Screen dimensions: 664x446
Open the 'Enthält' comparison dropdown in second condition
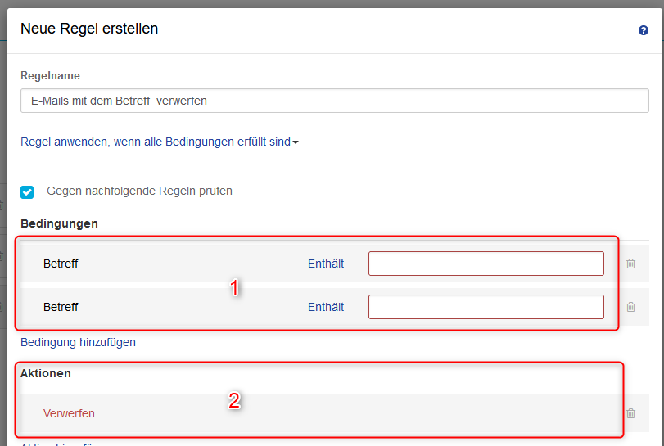coord(326,307)
